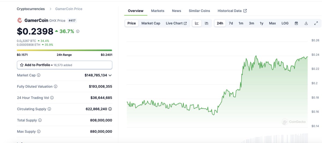Select 1y time range

[x=262, y=23]
